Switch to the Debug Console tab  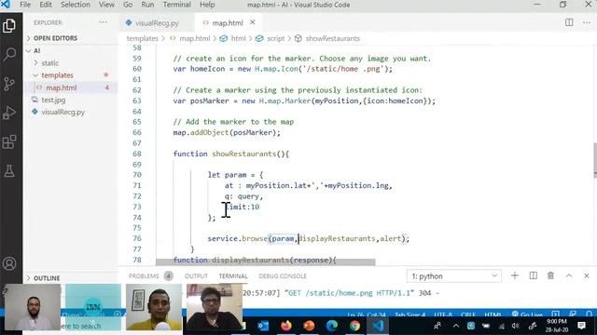pos(282,276)
